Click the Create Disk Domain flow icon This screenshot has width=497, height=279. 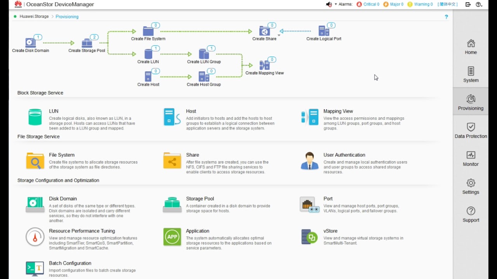click(30, 42)
